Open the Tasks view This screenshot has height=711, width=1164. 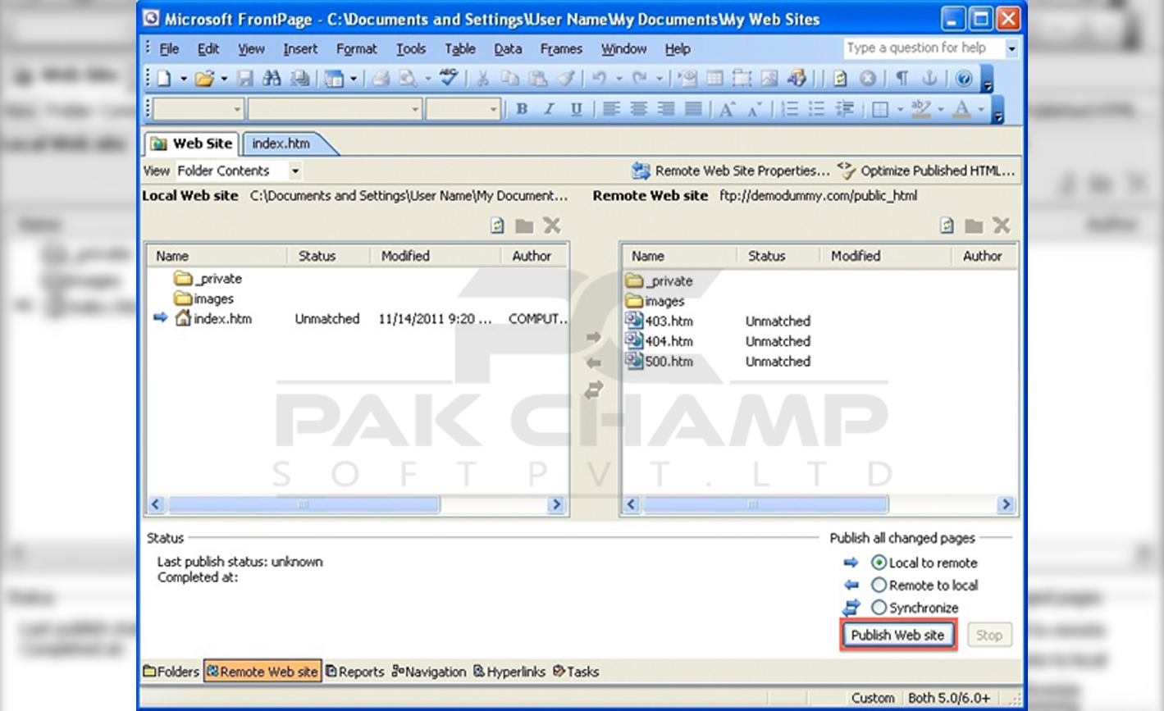[576, 672]
